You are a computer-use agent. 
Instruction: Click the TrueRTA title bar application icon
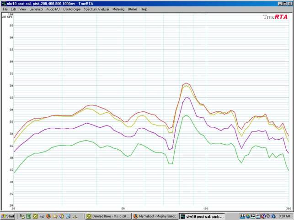(4, 3)
